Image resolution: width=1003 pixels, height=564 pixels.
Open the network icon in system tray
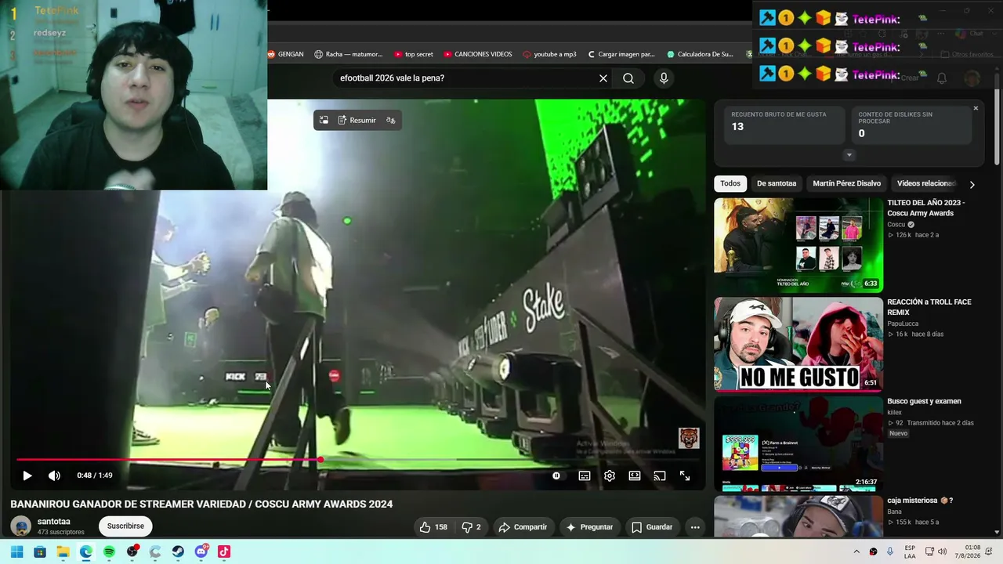pos(929,551)
